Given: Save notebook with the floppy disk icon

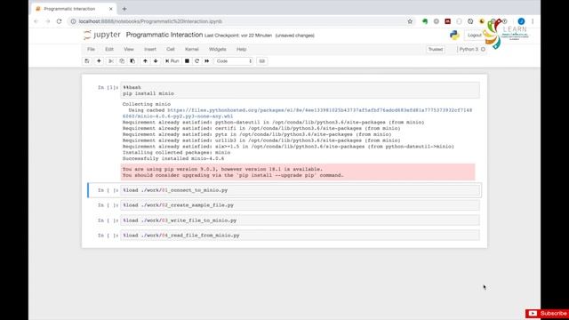Looking at the screenshot, I should click(87, 61).
